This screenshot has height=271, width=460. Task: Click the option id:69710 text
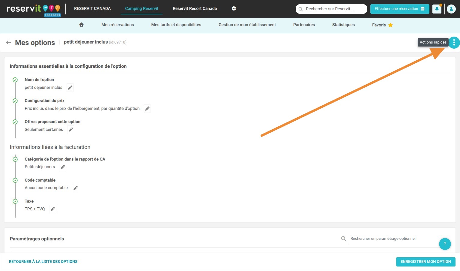click(x=118, y=42)
